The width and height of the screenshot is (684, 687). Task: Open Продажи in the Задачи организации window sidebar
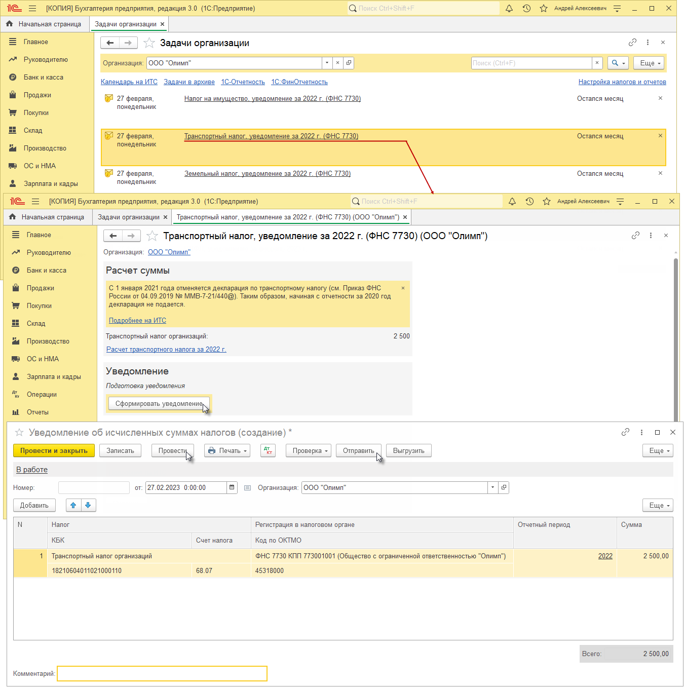(37, 95)
